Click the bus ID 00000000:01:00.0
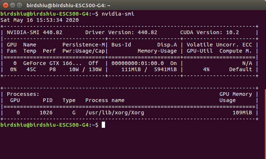 pos(138,63)
